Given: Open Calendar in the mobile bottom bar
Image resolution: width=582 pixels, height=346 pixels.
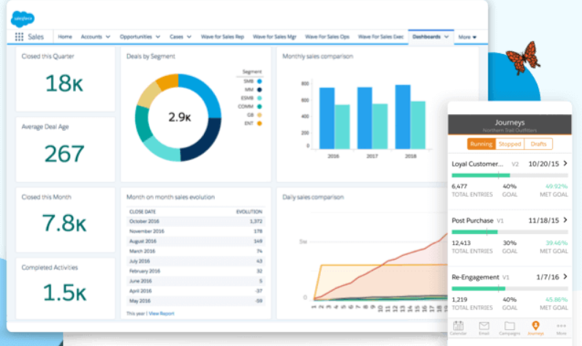Looking at the screenshot, I should tap(458, 327).
